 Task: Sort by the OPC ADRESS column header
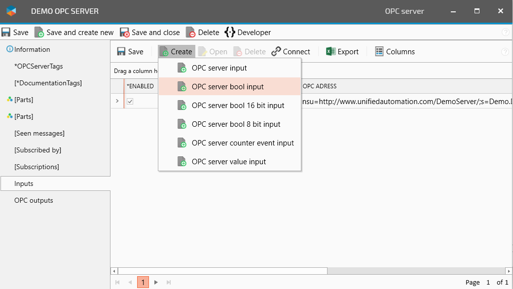(320, 86)
